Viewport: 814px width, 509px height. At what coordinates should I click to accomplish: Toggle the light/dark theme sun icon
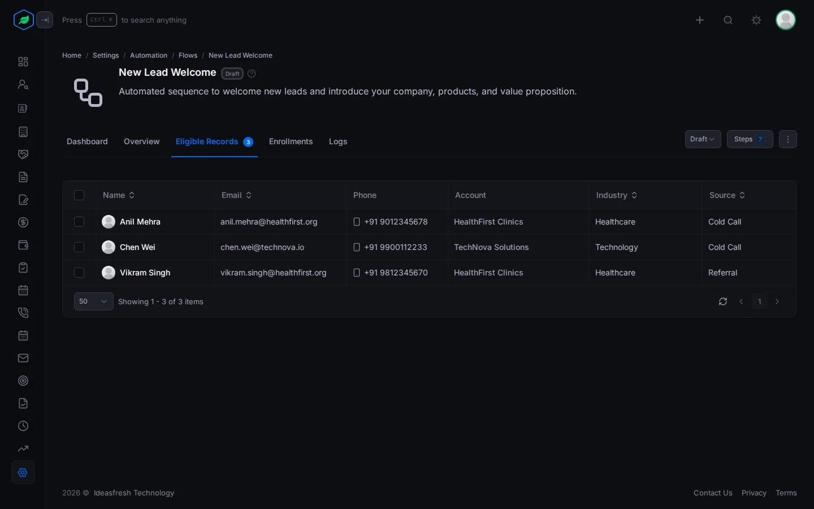[756, 20]
